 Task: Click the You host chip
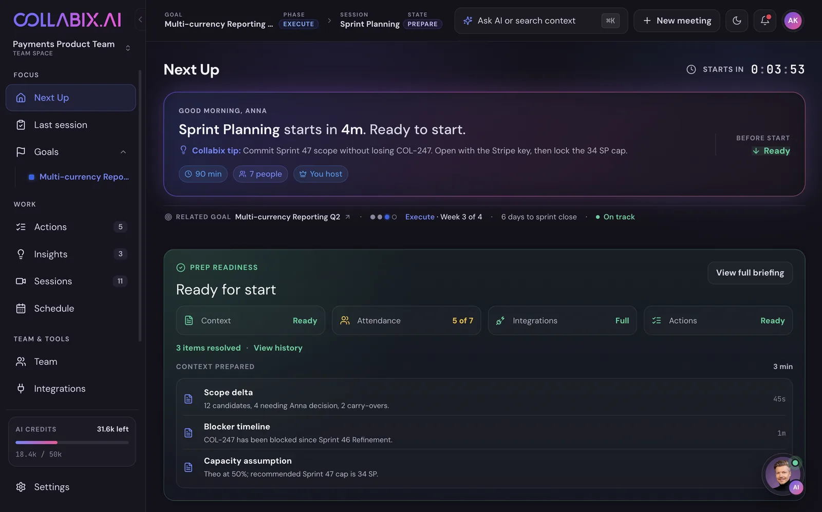321,174
